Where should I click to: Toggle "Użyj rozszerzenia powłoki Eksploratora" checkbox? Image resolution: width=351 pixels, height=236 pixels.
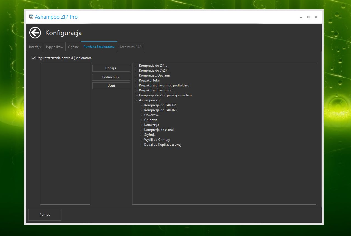tap(33, 58)
